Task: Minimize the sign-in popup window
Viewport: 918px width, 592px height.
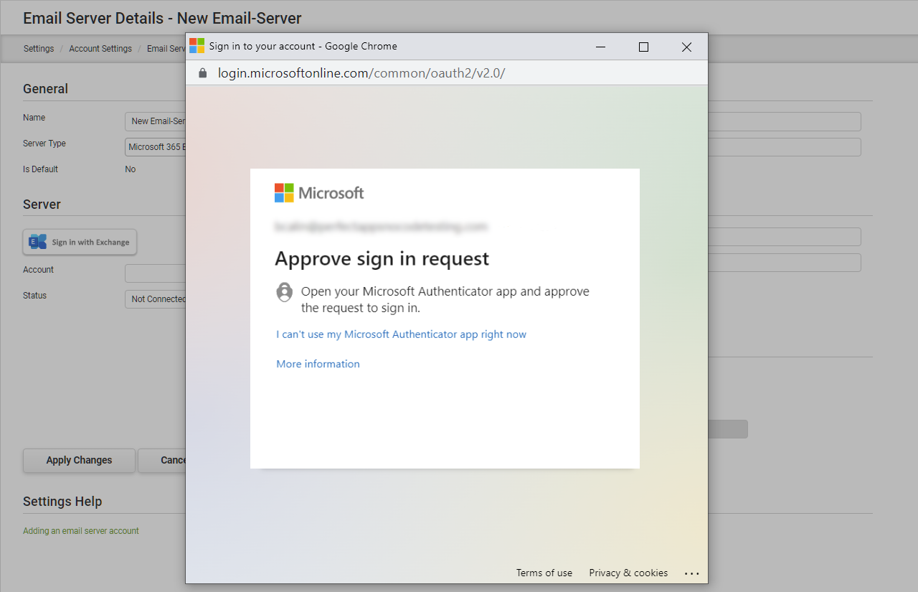Action: [600, 47]
